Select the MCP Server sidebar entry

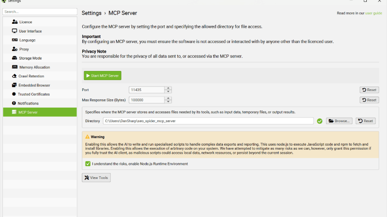40,112
